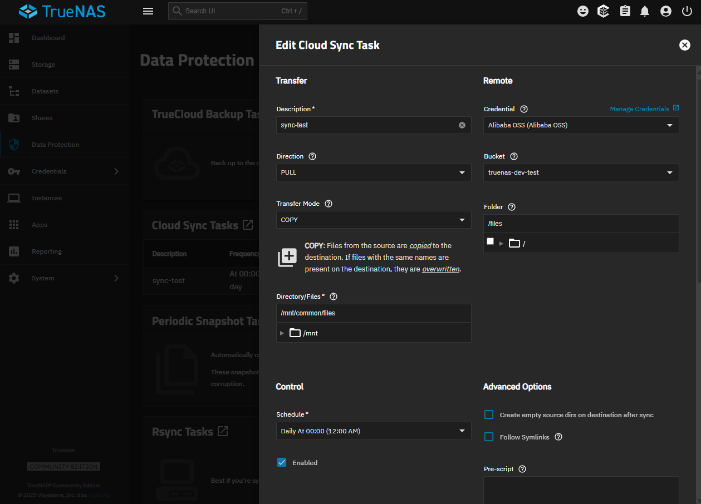Image resolution: width=701 pixels, height=504 pixels.
Task: Open the Manage Credentials link
Action: click(644, 108)
